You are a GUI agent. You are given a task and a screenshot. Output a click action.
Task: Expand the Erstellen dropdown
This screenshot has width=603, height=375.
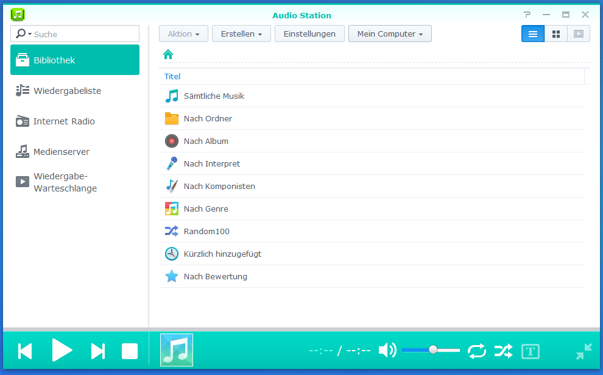point(241,34)
